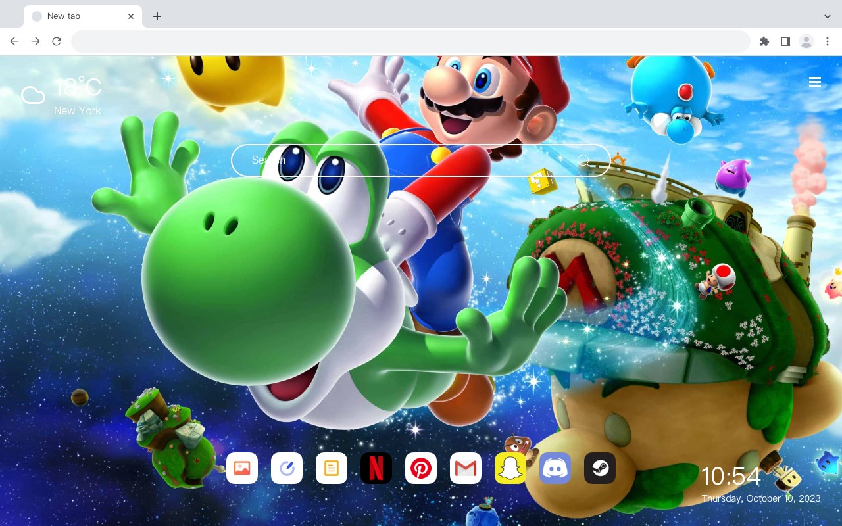Launch the Snapchat shortcut
The width and height of the screenshot is (842, 526).
pos(510,468)
